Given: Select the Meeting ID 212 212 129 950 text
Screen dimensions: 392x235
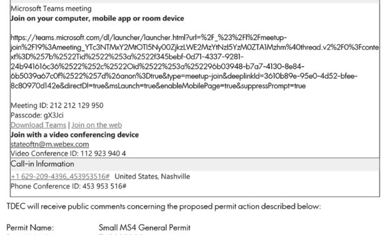Looking at the screenshot, I should pos(57,106).
